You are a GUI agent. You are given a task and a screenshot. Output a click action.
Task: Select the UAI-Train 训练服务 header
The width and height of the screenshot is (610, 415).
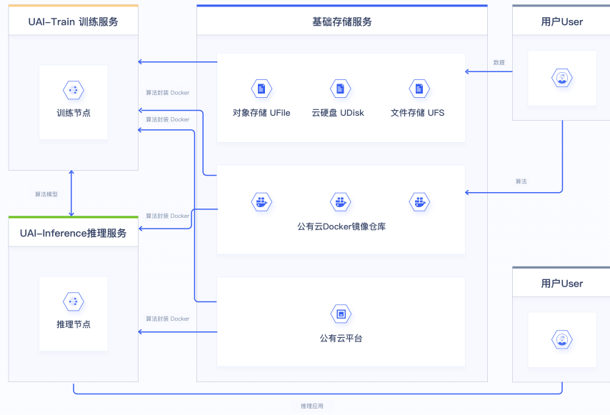[x=73, y=21]
